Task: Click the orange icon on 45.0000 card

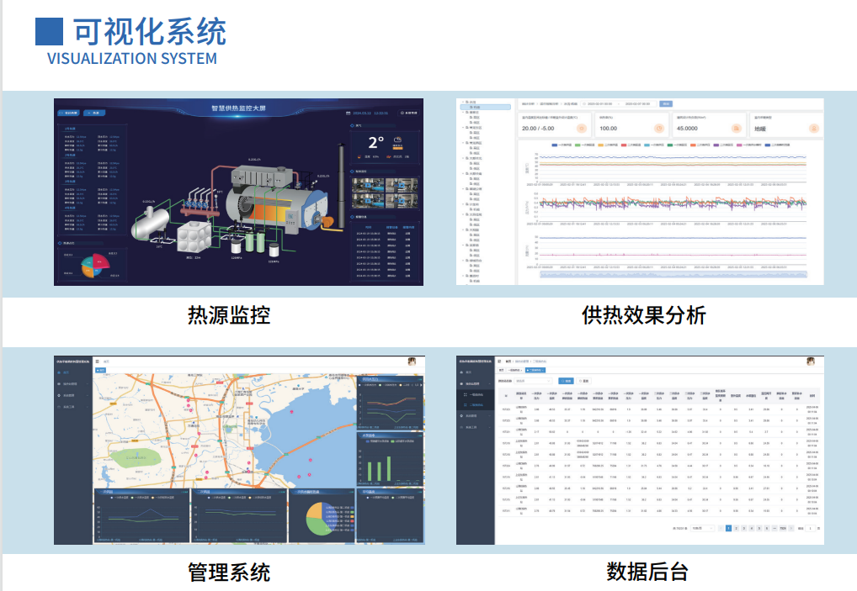Action: (737, 128)
